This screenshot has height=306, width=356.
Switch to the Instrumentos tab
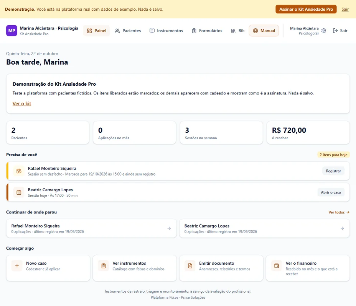click(166, 31)
